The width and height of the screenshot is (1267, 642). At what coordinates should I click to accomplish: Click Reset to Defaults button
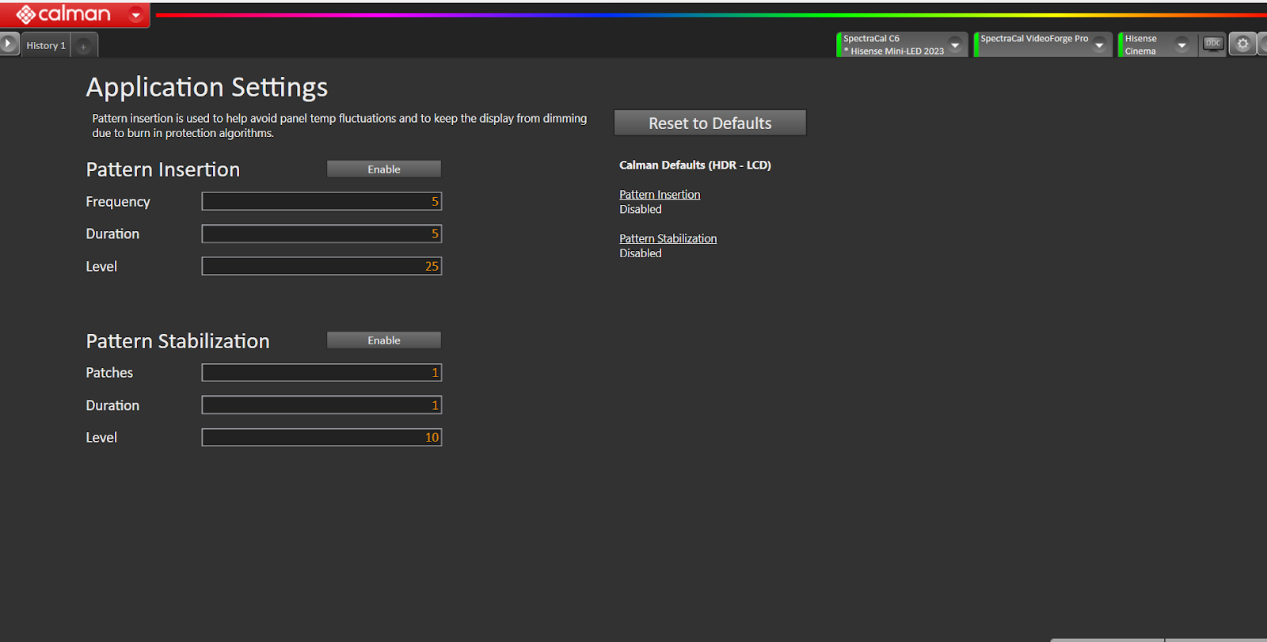click(710, 123)
